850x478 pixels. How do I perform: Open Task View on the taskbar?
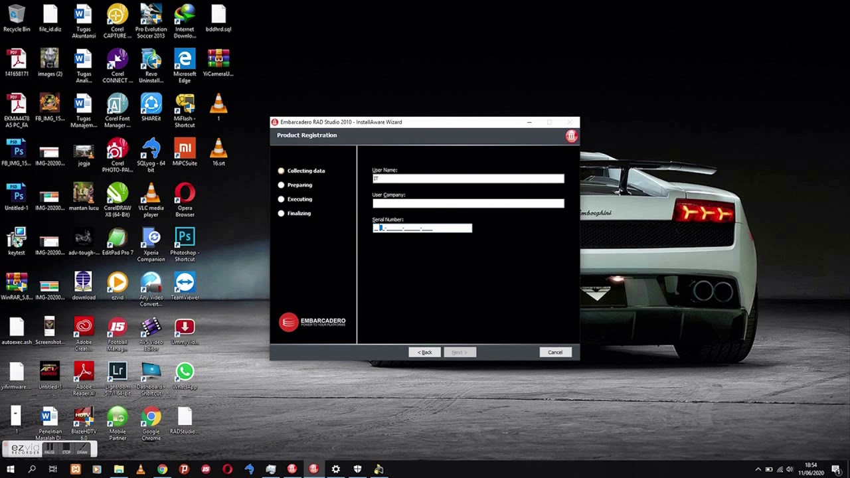tap(53, 469)
